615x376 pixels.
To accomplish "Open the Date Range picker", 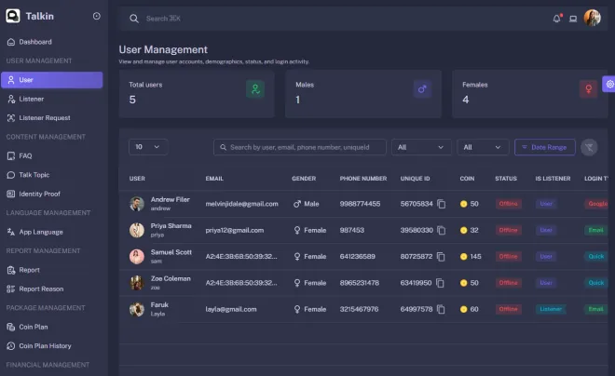I will (545, 147).
